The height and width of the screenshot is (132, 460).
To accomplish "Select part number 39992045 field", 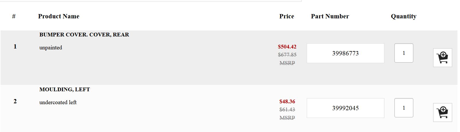I will click(x=345, y=108).
